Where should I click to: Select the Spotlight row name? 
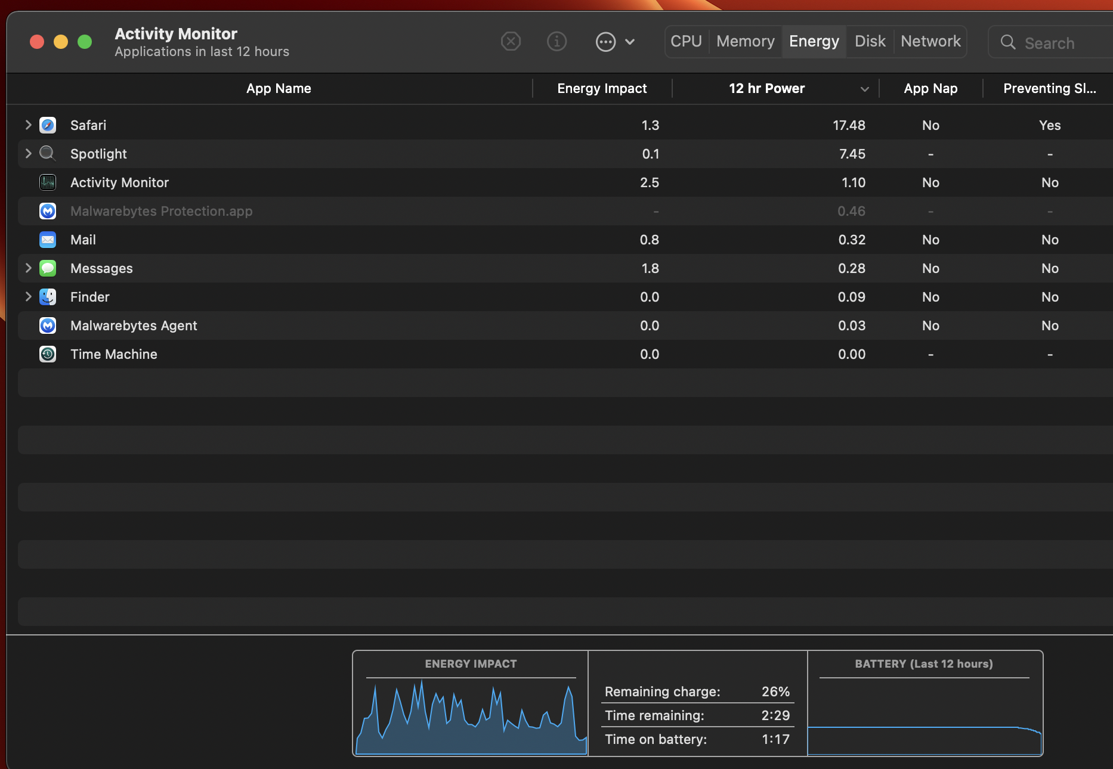(x=98, y=154)
